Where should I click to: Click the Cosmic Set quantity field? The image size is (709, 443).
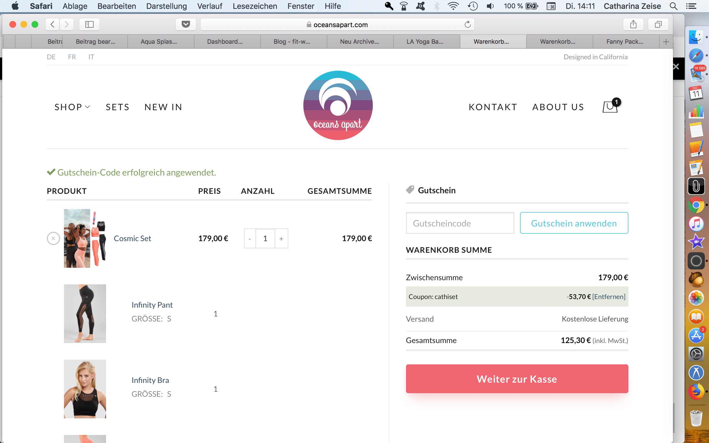click(x=265, y=238)
